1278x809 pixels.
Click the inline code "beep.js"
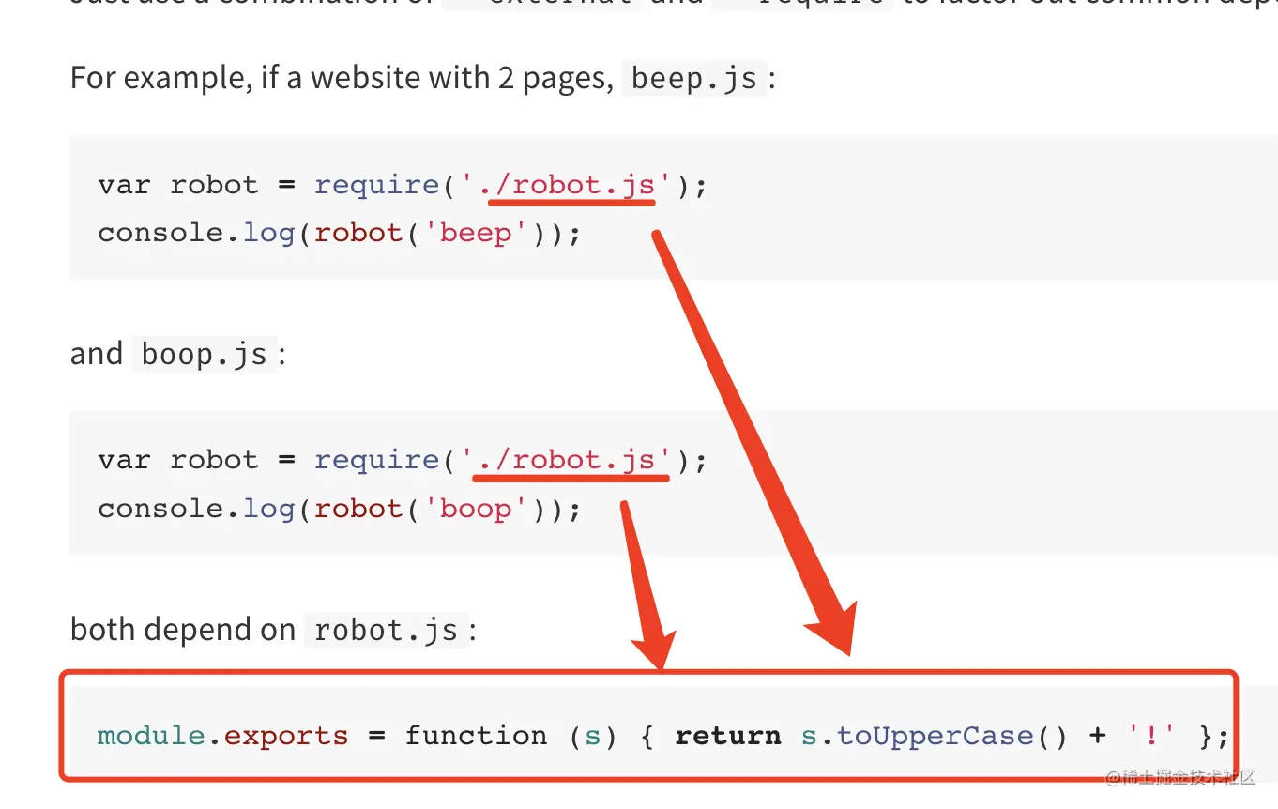694,78
